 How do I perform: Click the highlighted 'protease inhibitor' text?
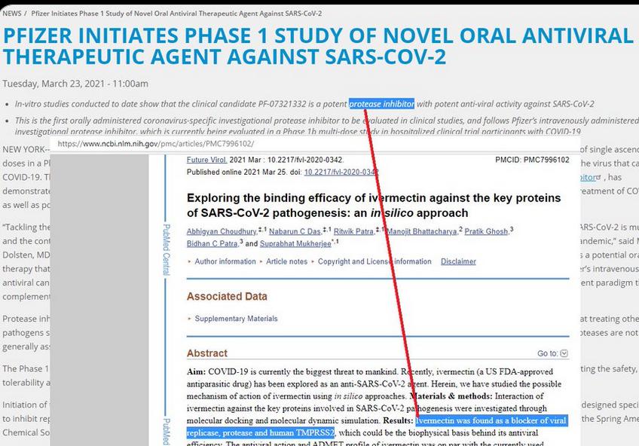[382, 104]
